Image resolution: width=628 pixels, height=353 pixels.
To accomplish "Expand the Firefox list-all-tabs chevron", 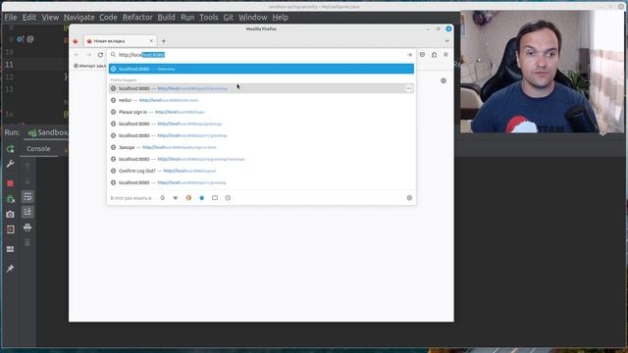I will (x=446, y=41).
